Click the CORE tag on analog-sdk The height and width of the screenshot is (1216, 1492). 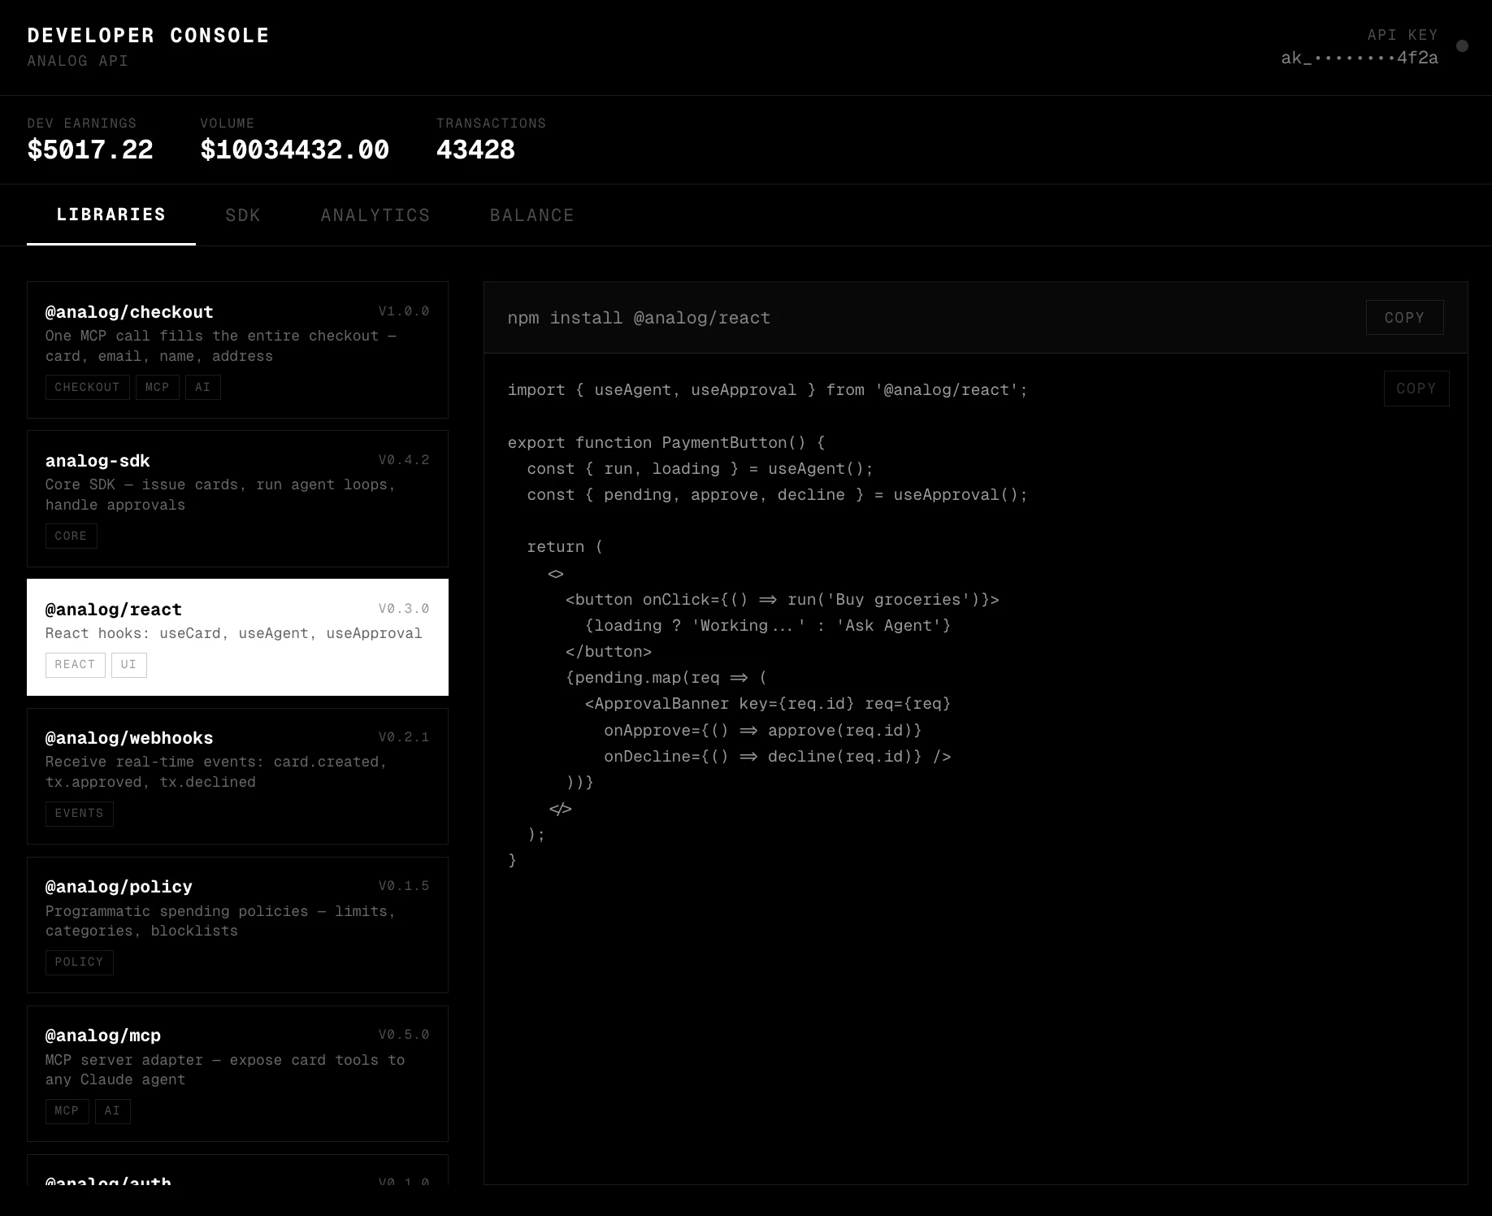pos(71,536)
